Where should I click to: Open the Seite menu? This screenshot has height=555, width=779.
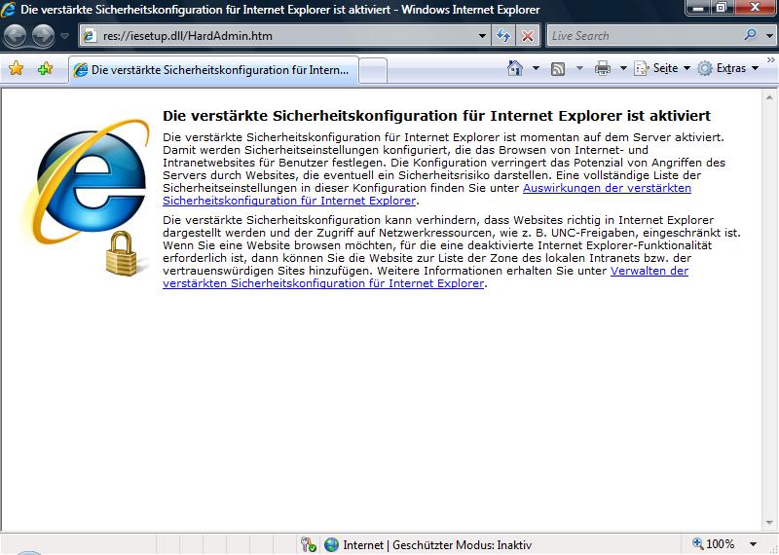[x=662, y=68]
